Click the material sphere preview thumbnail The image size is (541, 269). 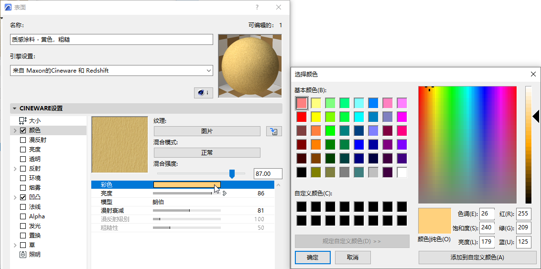click(250, 66)
